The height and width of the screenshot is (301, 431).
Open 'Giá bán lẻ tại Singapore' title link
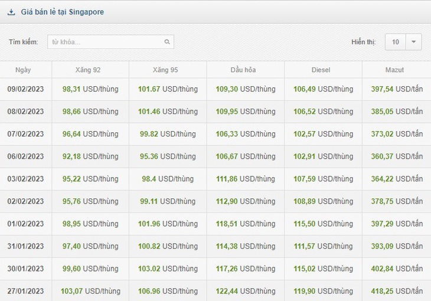(63, 12)
